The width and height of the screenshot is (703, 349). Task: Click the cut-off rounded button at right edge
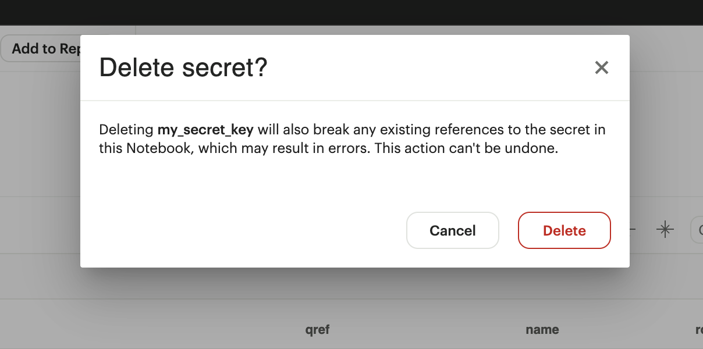[697, 230]
